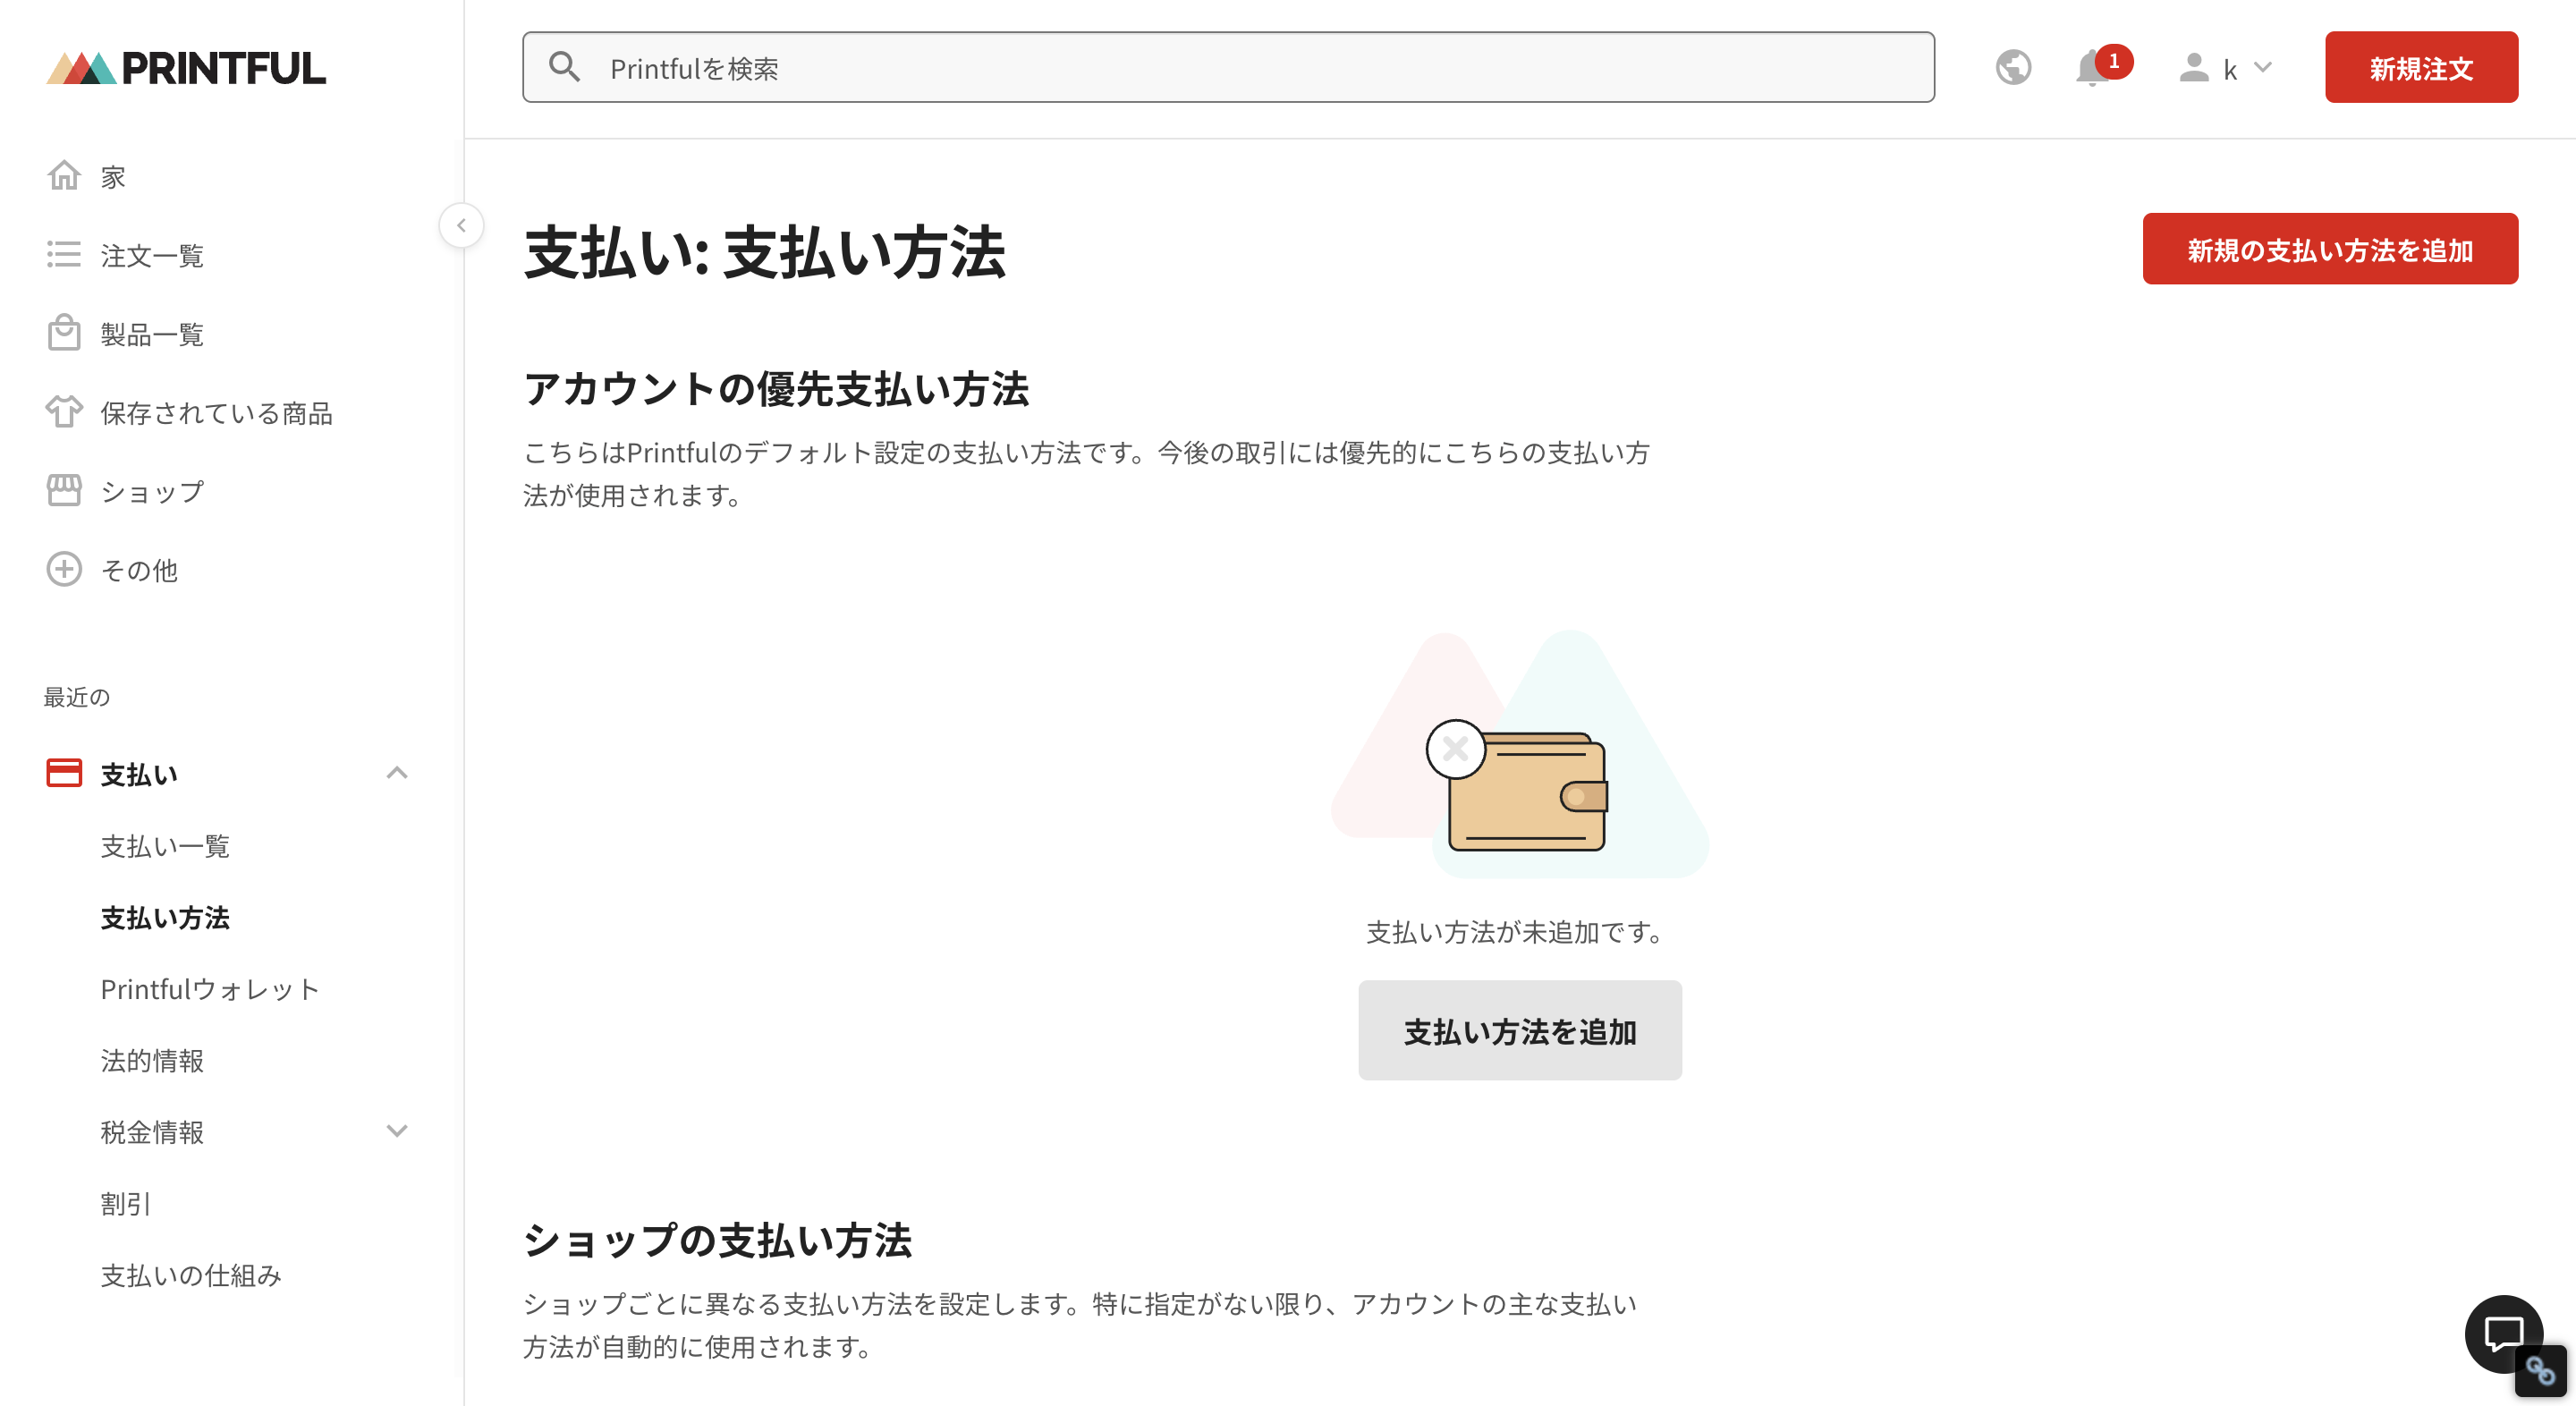This screenshot has width=2576, height=1406.
Task: Click the その他 plus icon
Action: (x=63, y=569)
